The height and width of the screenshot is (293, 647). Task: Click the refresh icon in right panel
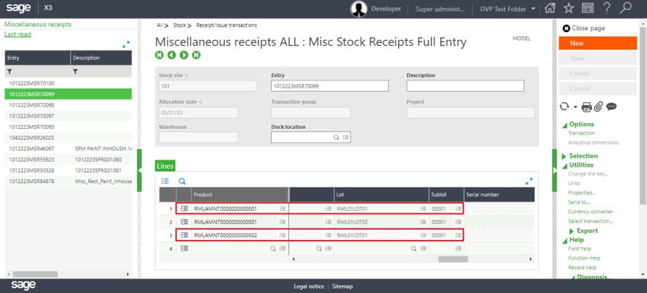pyautogui.click(x=564, y=107)
